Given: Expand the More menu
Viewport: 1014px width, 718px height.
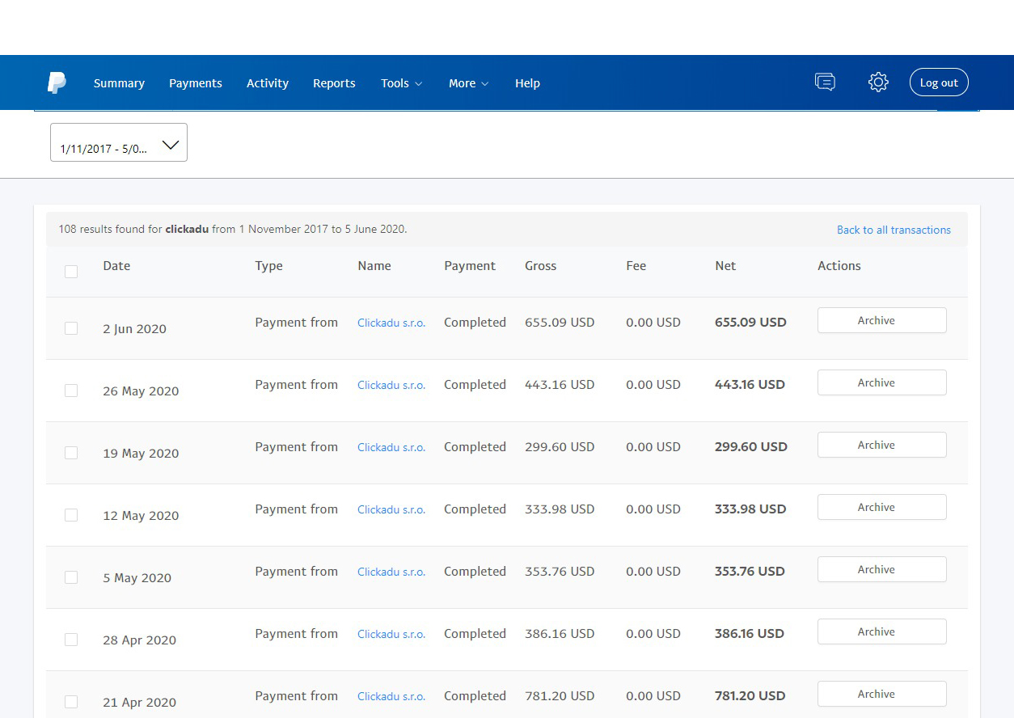Looking at the screenshot, I should point(469,83).
